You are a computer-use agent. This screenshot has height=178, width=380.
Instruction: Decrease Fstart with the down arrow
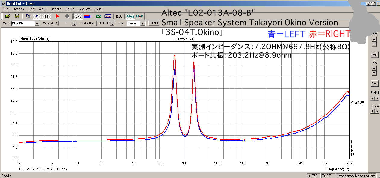pyautogui.click(x=74, y=25)
